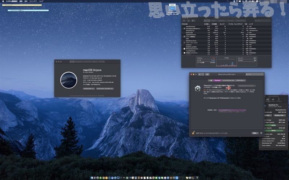Select the ディスク tab in Activity Monitor
Screen dimensions: 289x180
(x=230, y=21)
